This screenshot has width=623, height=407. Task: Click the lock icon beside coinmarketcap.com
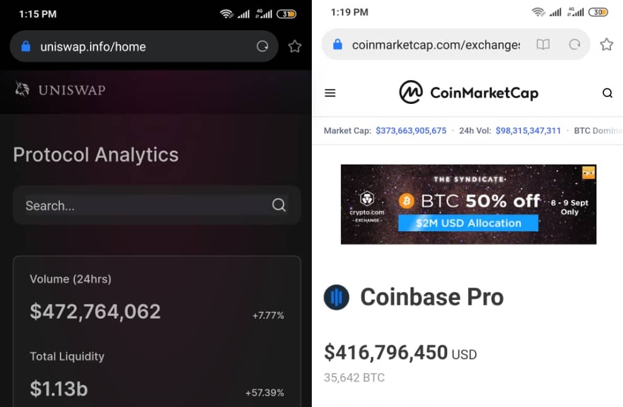coord(338,45)
